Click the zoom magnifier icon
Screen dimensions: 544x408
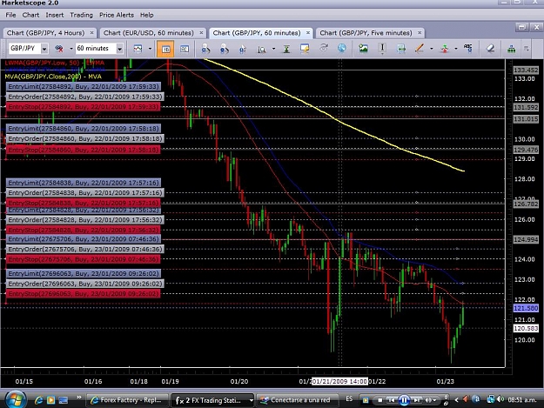coord(262,50)
